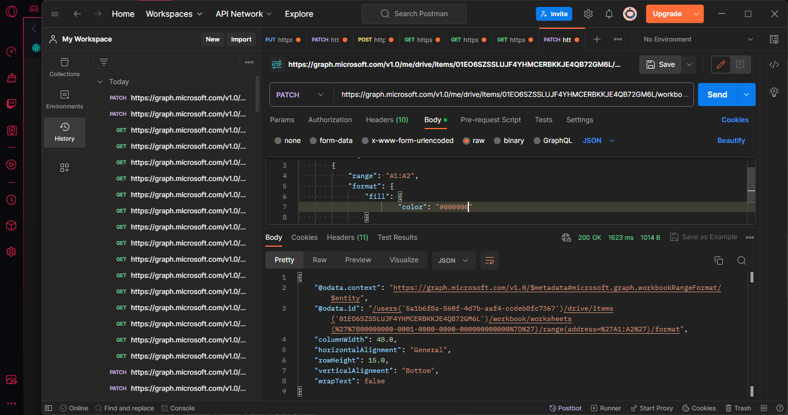Screen dimensions: 788x415
Task: Open Postbot in the status bar
Action: 565,408
